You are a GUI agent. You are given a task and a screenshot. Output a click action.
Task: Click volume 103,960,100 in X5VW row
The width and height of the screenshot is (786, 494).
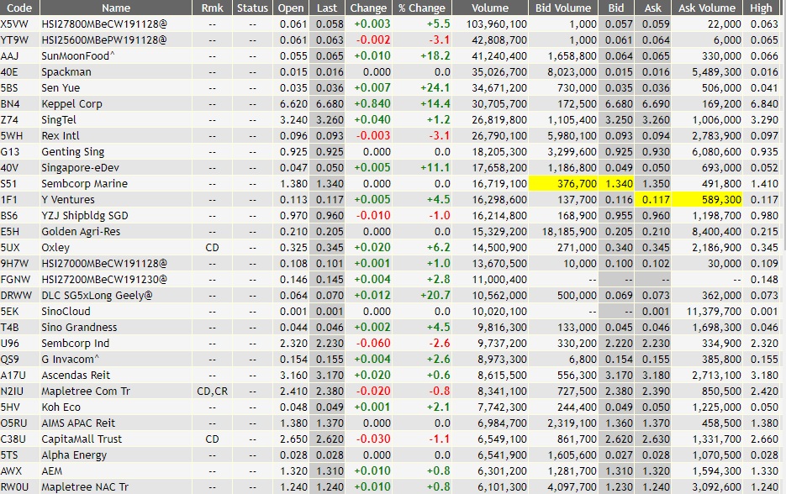(496, 24)
